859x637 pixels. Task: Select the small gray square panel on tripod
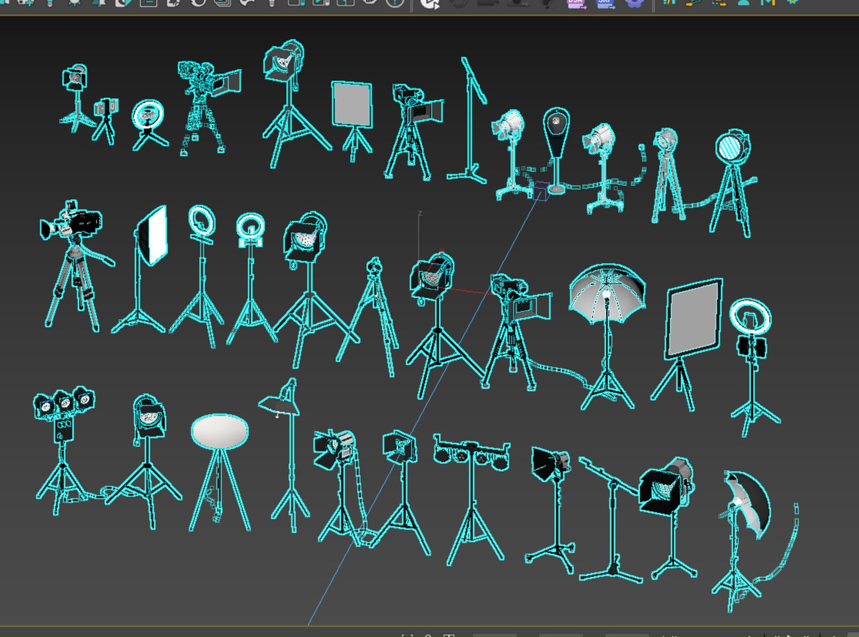(353, 121)
